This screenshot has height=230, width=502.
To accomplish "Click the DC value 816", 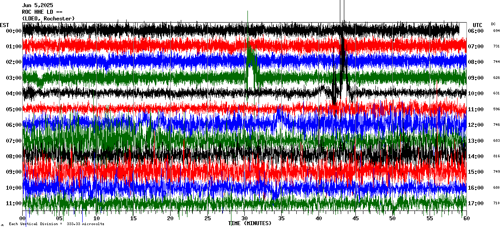I will pyautogui.click(x=496, y=156).
